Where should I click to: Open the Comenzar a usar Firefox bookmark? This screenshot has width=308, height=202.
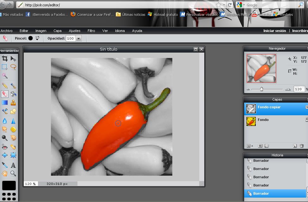click(x=92, y=14)
